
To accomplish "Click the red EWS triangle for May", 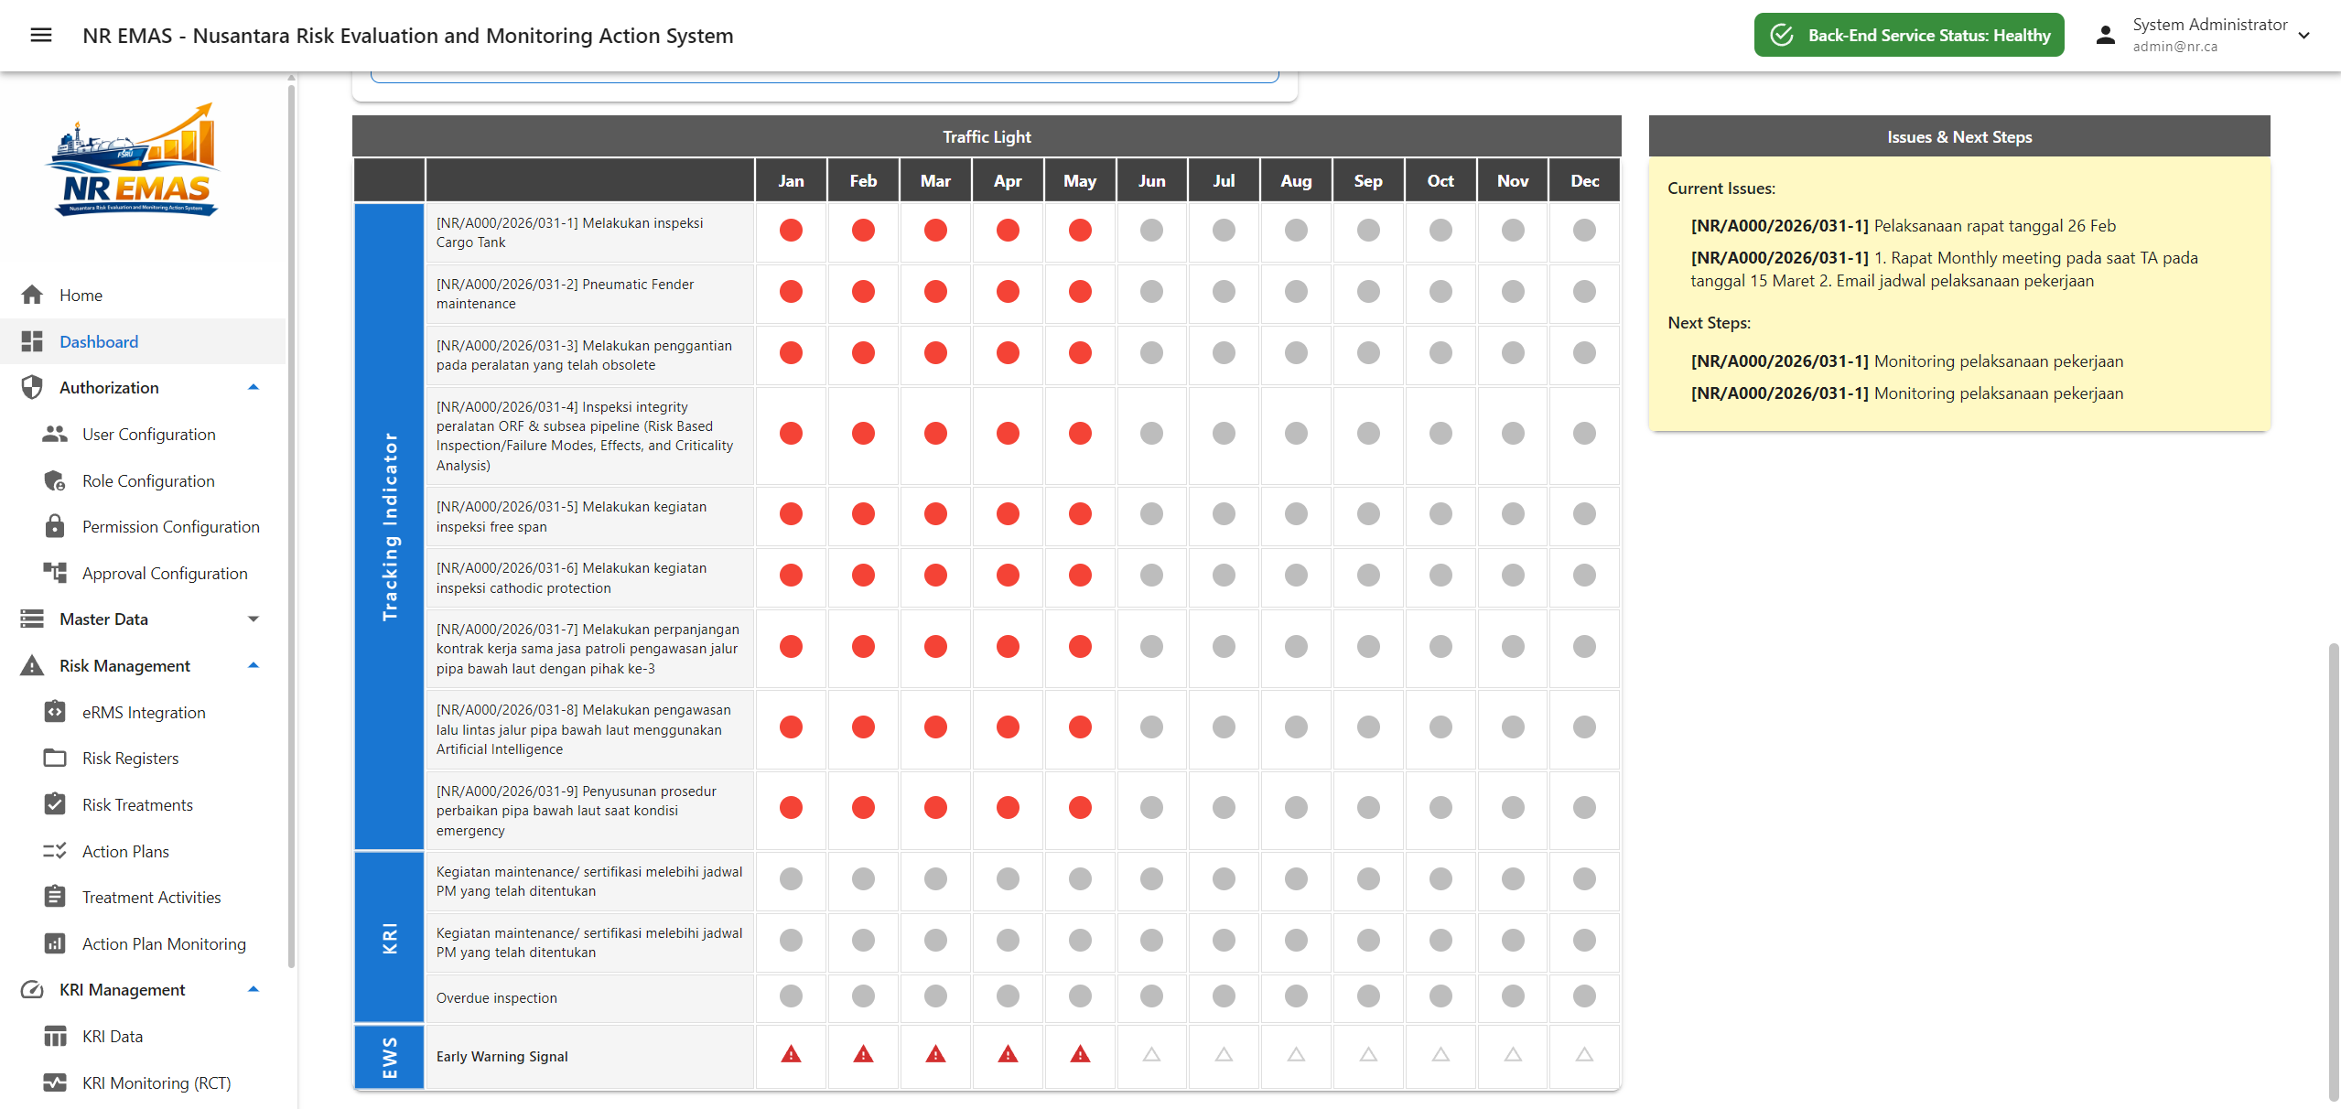I will pos(1080,1055).
